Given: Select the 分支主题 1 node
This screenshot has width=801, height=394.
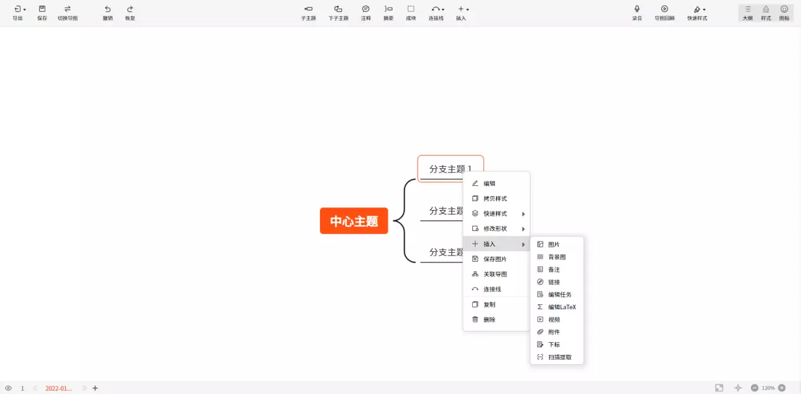Looking at the screenshot, I should point(450,168).
